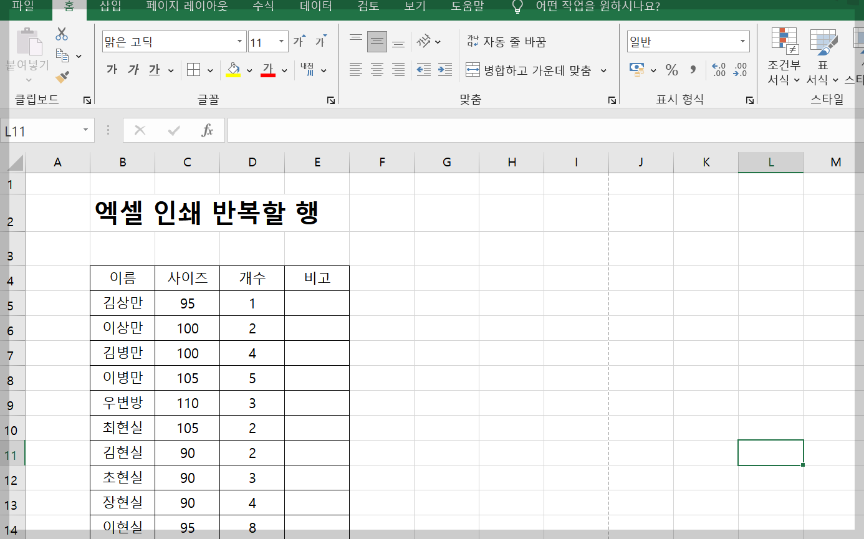The image size is (864, 539).
Task: Click increase decimal places icon
Action: pyautogui.click(x=718, y=70)
